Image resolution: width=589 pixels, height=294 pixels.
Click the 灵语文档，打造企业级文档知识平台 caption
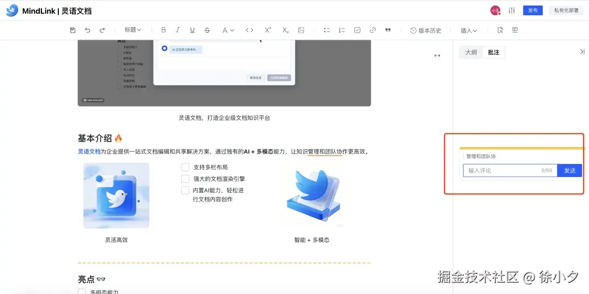224,118
